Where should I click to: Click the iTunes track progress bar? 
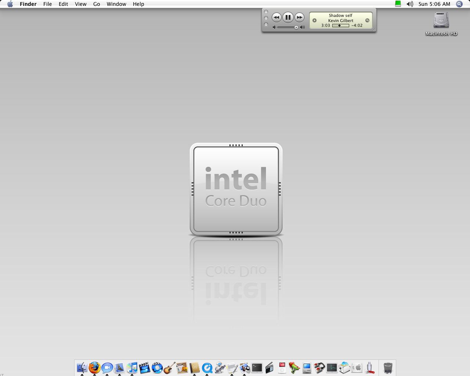coord(340,26)
